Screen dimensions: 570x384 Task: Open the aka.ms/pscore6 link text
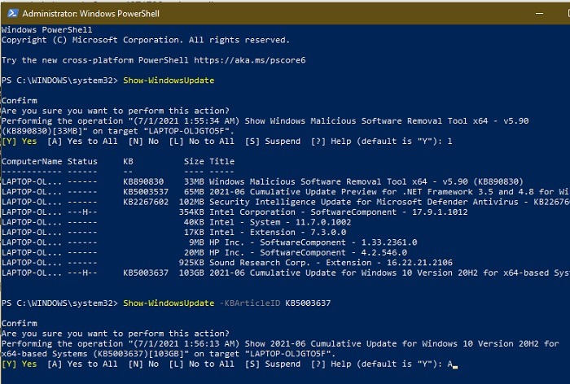click(269, 59)
